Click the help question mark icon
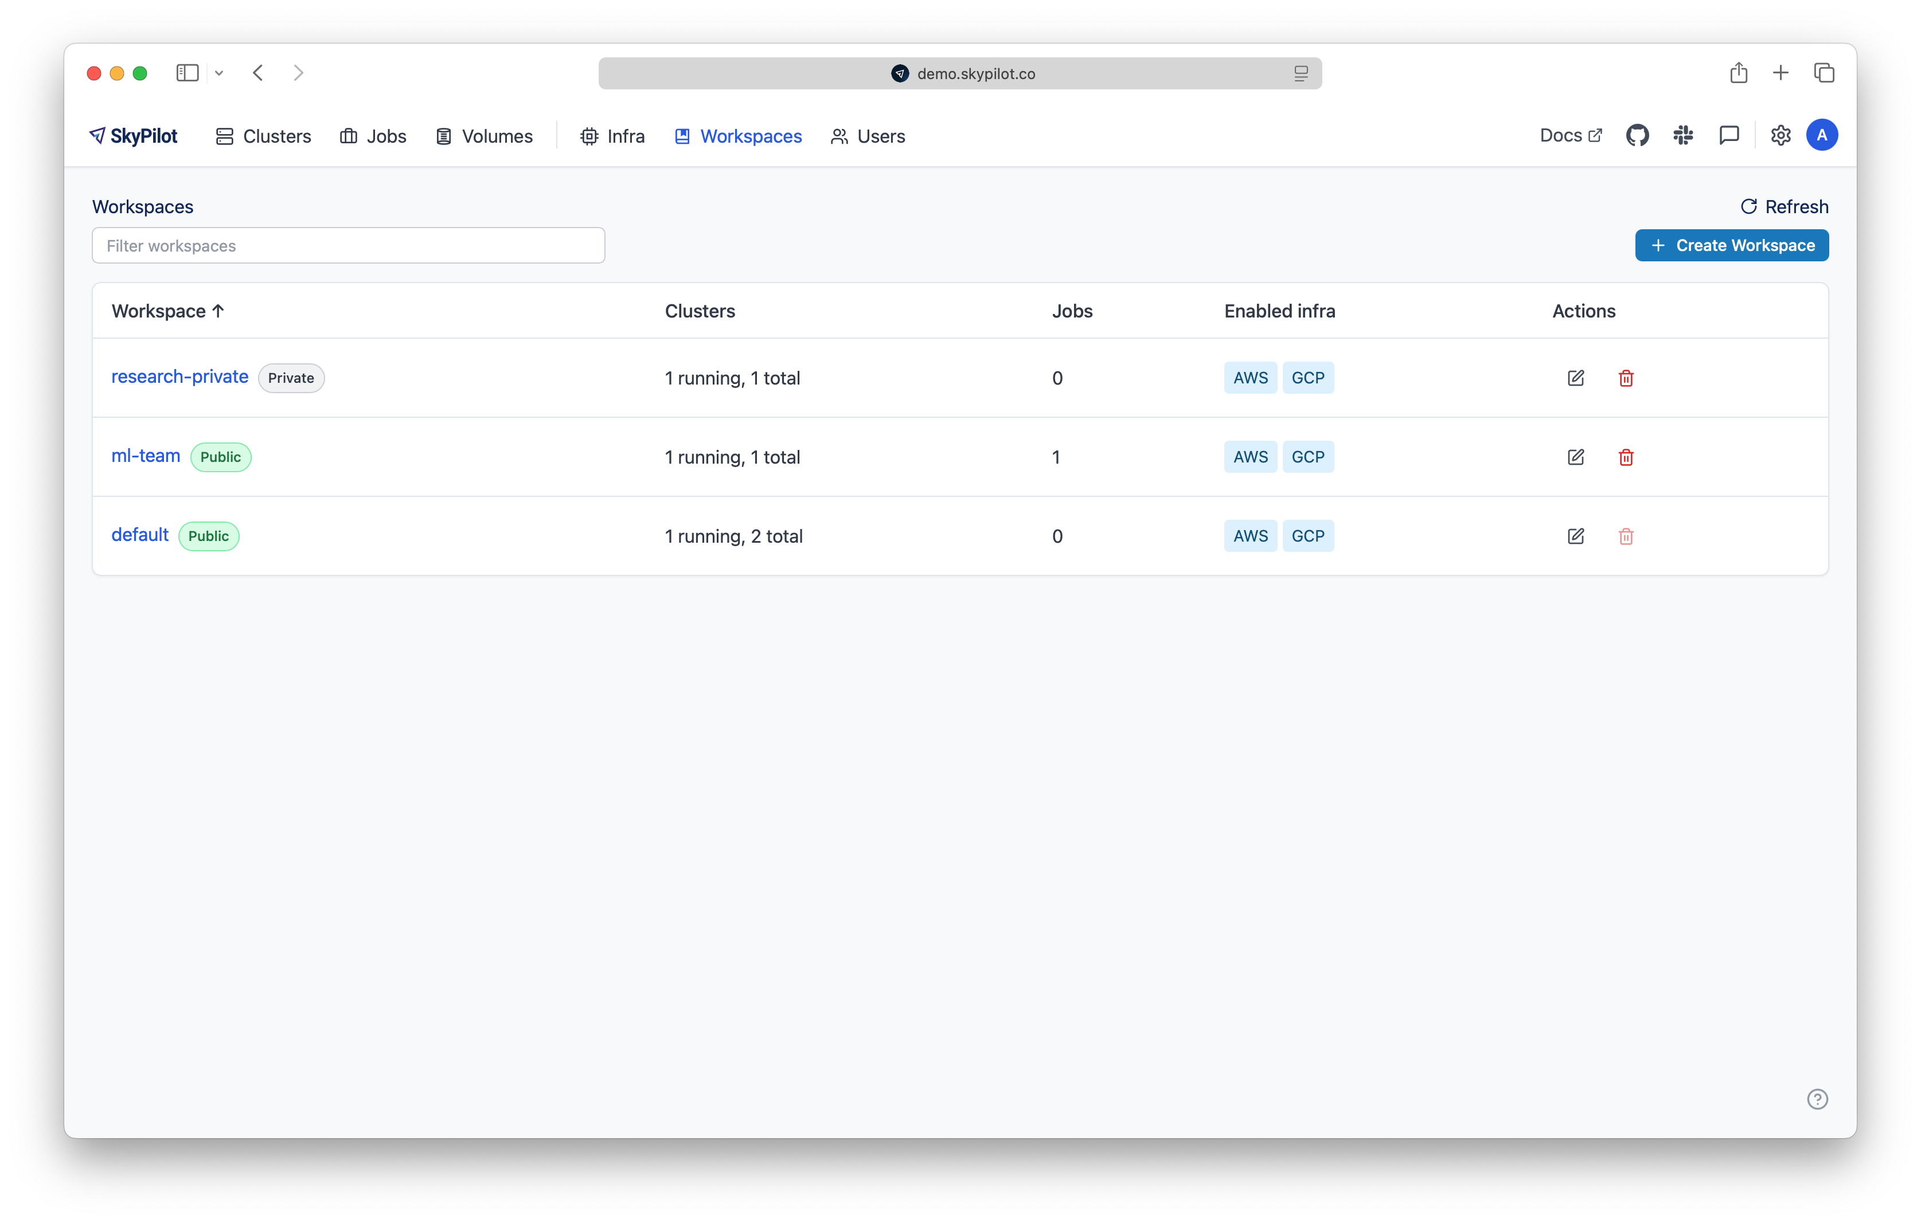The image size is (1921, 1223). point(1817,1099)
